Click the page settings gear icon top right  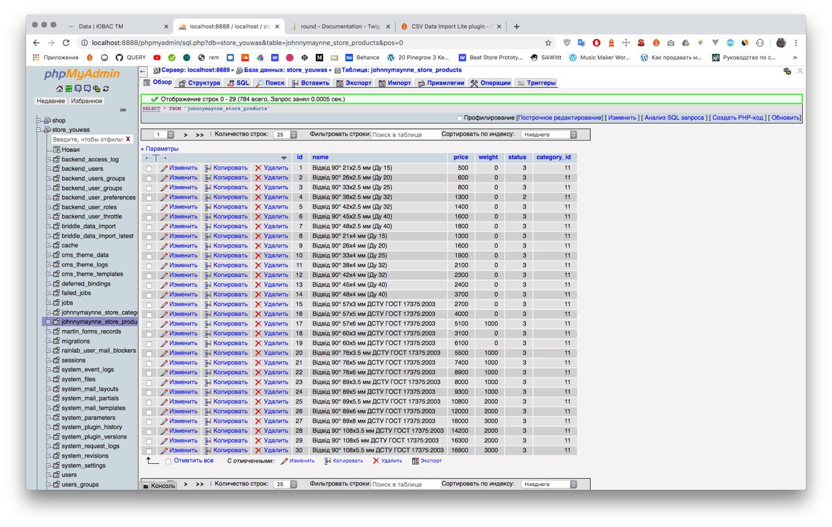[788, 71]
